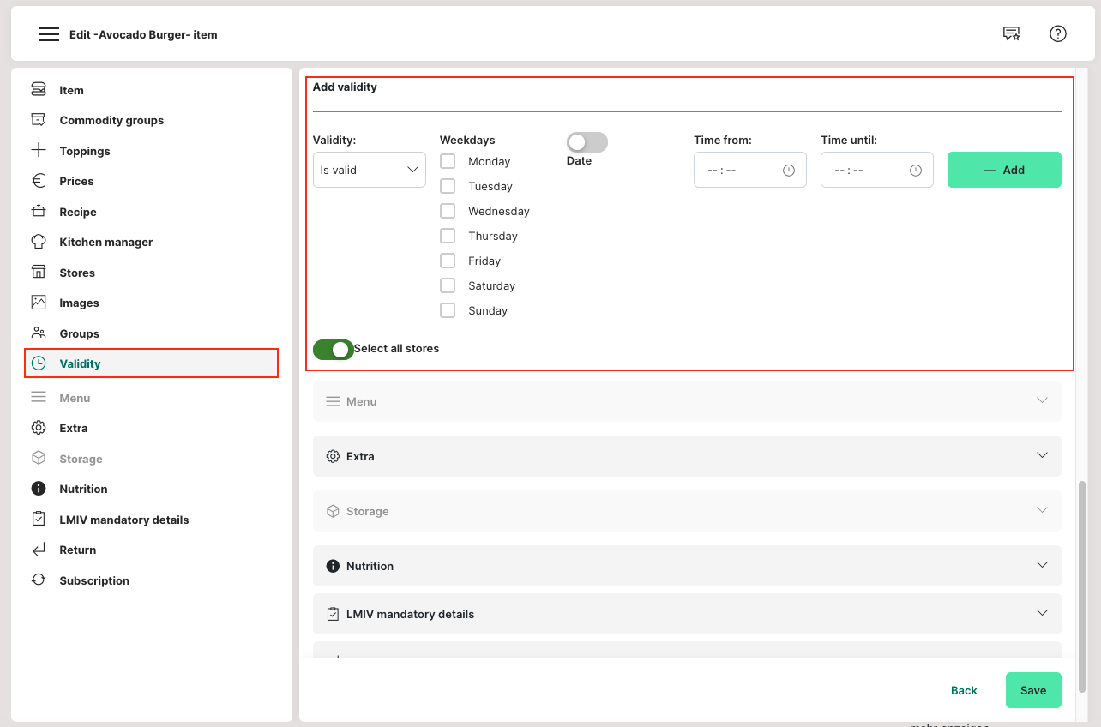Click the Time until input field
Screen dimensions: 1101x727
866,171
